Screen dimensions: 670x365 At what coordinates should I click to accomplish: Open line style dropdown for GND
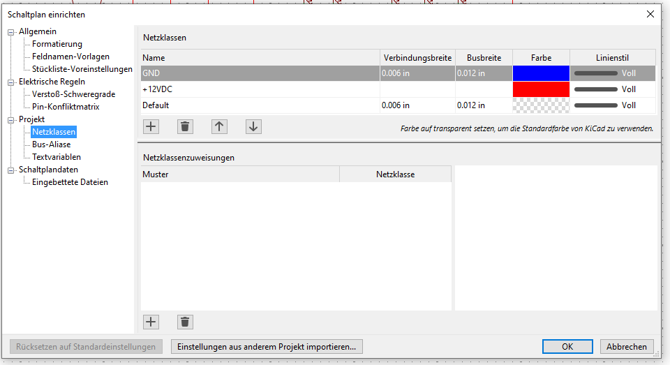click(612, 73)
